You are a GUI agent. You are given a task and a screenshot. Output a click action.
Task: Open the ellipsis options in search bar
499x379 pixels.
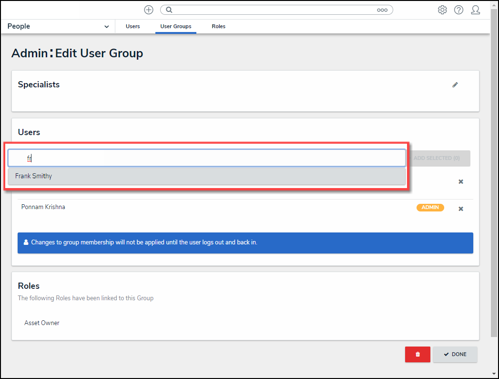click(x=382, y=10)
